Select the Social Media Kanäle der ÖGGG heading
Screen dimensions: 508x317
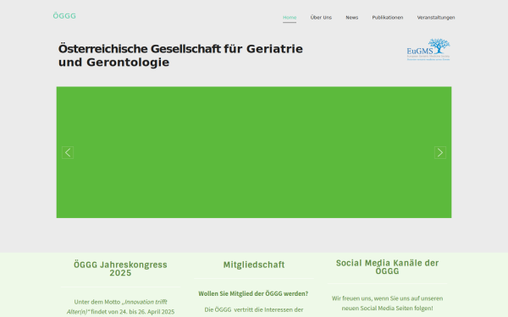click(387, 267)
